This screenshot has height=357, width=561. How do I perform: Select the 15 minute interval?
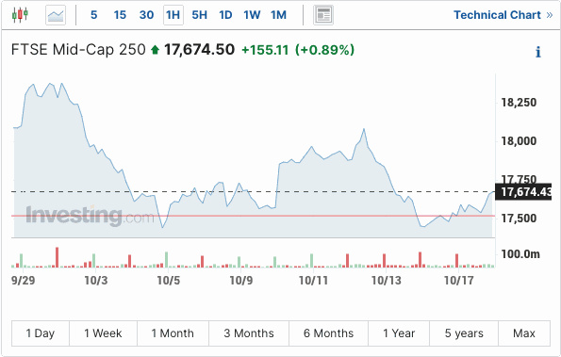(x=120, y=15)
